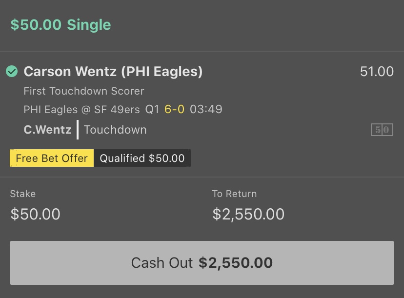Click the $2,550.00 return amount
The height and width of the screenshot is (298, 404).
pyautogui.click(x=248, y=214)
